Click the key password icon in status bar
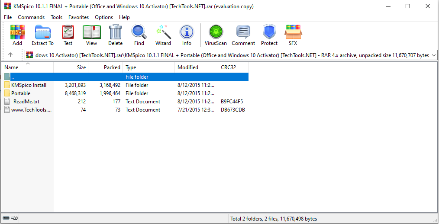 pyautogui.click(x=15, y=218)
